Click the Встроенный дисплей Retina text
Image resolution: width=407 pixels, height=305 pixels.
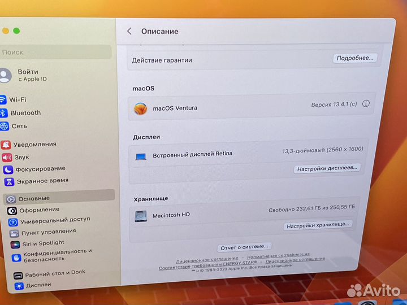(192, 155)
